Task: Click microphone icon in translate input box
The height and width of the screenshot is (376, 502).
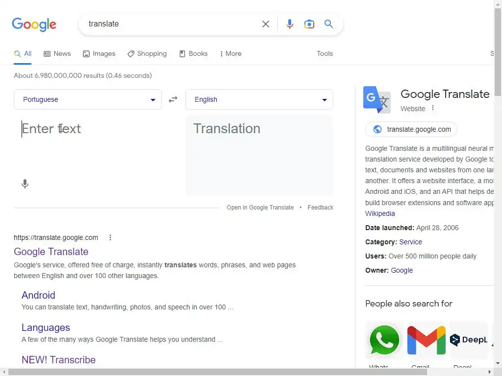Action: click(25, 184)
